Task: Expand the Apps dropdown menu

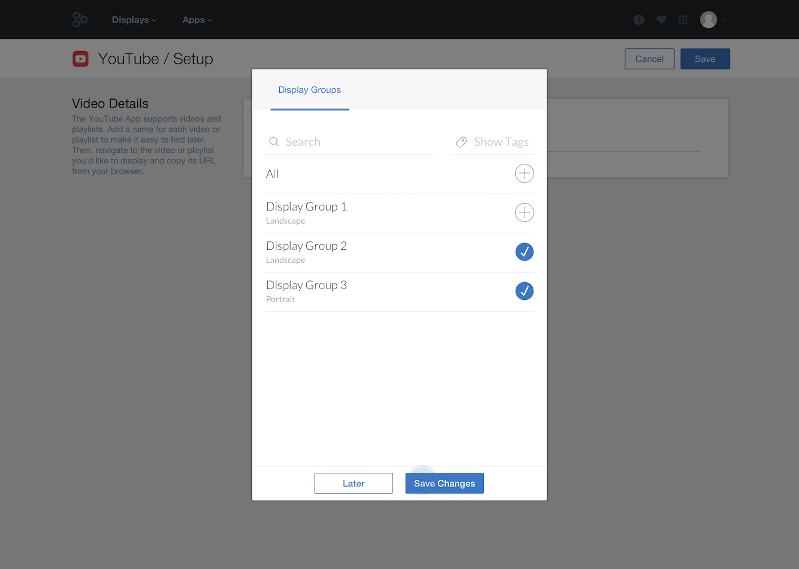Action: 197,20
